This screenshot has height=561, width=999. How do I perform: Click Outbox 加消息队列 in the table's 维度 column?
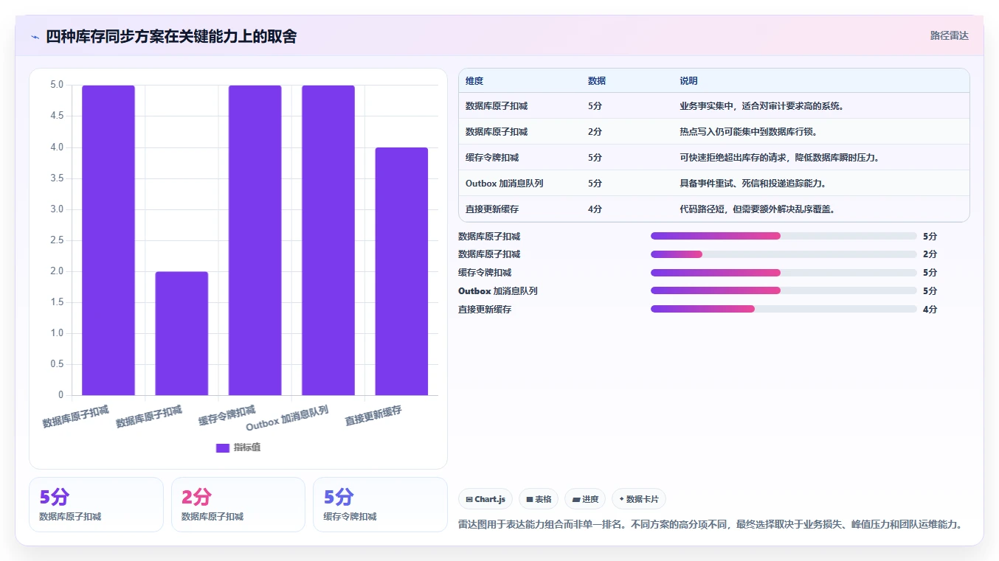(504, 184)
